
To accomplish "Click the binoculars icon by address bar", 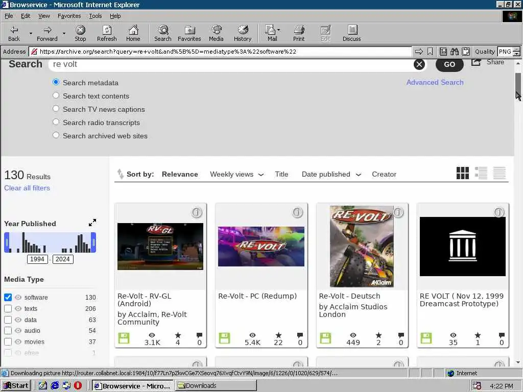I will 454,52.
